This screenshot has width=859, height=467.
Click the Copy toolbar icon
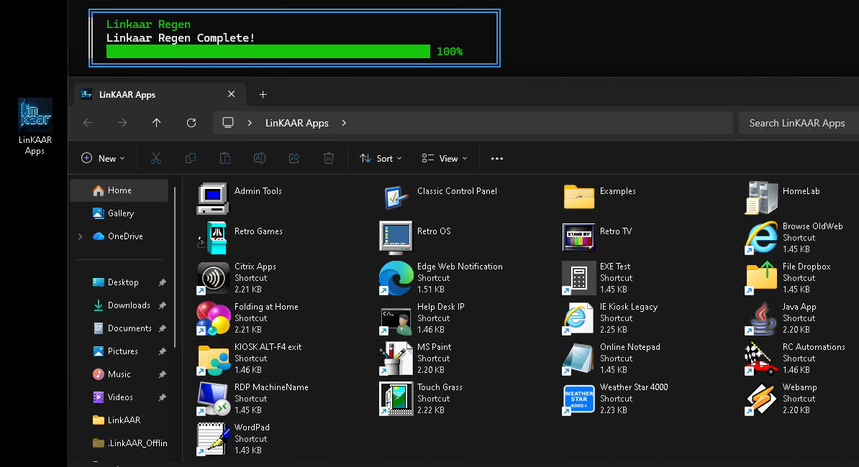click(191, 159)
